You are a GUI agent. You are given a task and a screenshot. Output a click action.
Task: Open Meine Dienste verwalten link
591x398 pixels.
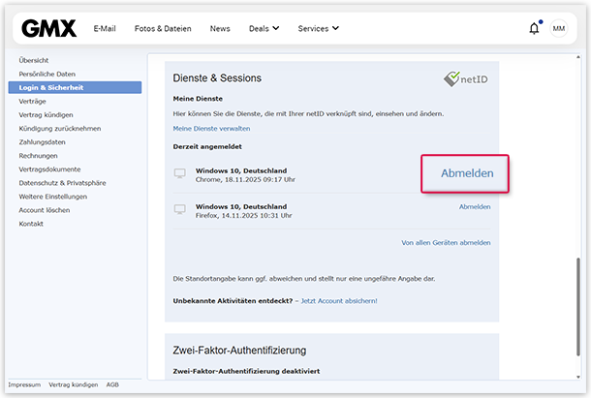click(211, 128)
